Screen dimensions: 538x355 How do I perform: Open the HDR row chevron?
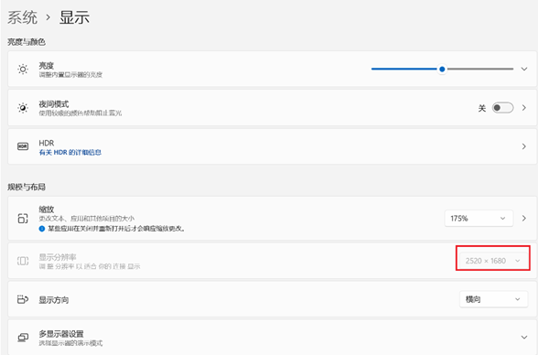524,146
